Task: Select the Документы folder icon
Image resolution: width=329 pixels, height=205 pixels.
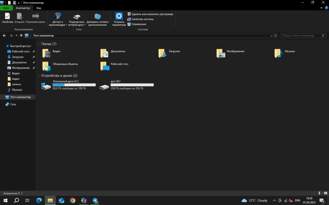Action: pyautogui.click(x=105, y=53)
